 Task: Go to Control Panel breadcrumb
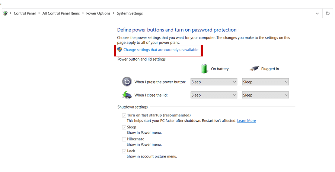[25, 13]
